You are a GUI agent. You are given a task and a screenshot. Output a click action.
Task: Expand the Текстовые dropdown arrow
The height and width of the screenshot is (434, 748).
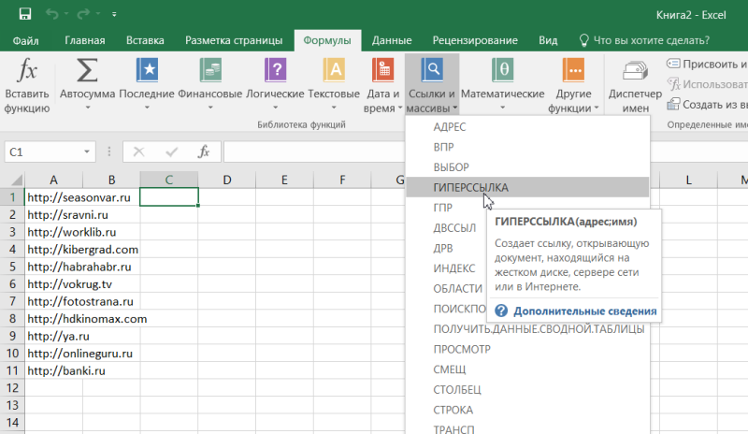coord(334,108)
